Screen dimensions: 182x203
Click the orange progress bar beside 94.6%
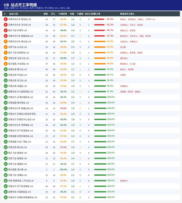pyautogui.click(x=100, y=64)
